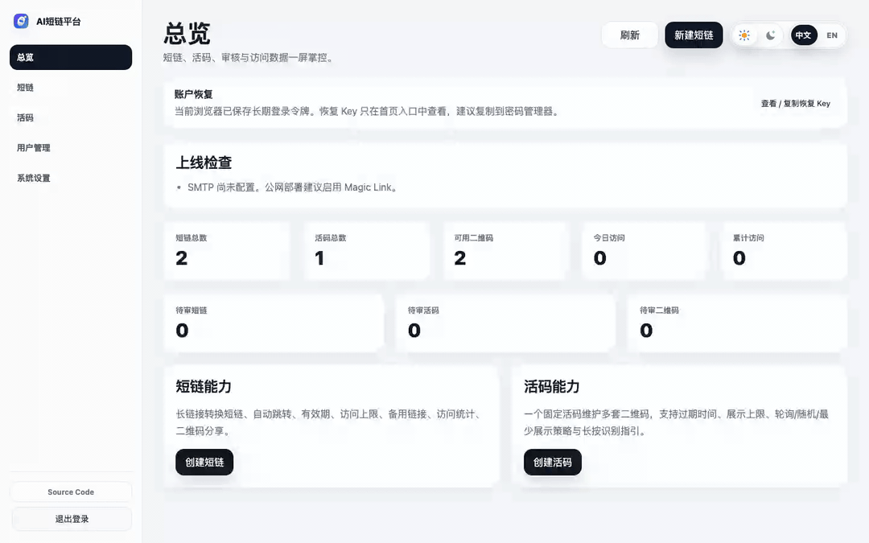The width and height of the screenshot is (869, 543).
Task: Click the 今日访问 stat card
Action: [645, 250]
